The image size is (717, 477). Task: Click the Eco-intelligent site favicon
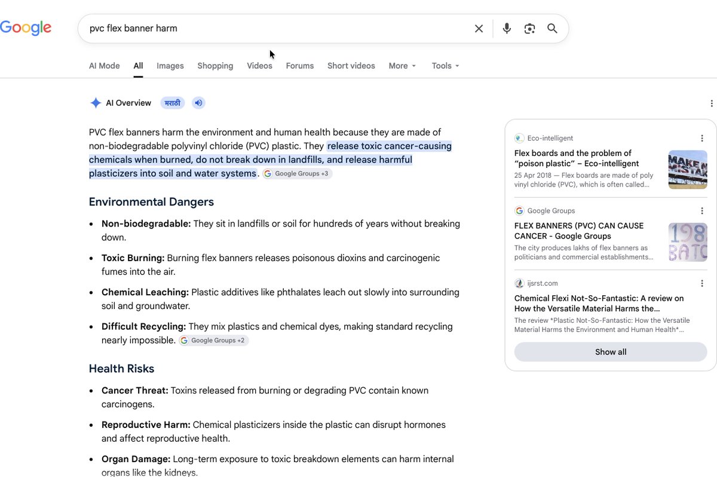click(x=519, y=138)
